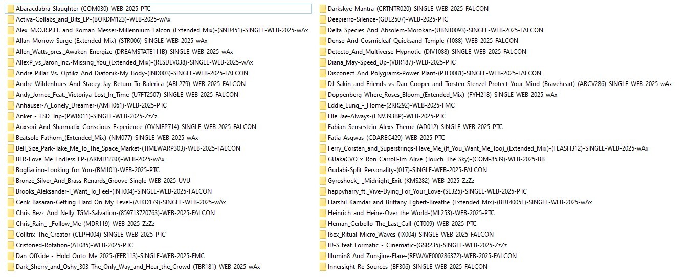Select Eddie_Lung_-_Home folder entry
Viewport: 688px width, 277px height.
(x=391, y=105)
